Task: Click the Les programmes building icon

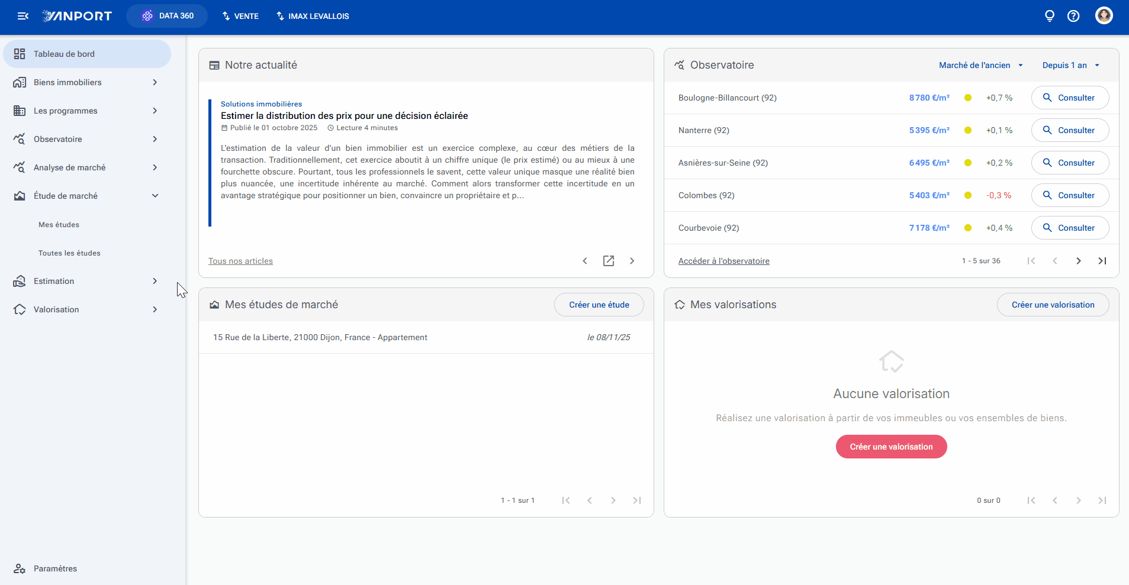Action: (20, 111)
